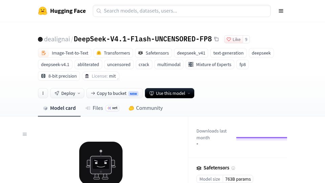Click the Image-Text-to-Text tag icon
The height and width of the screenshot is (183, 325).
tap(44, 53)
